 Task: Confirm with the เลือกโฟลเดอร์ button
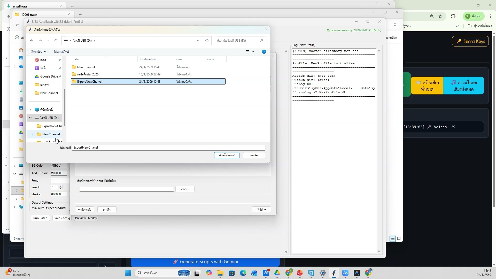point(227,155)
